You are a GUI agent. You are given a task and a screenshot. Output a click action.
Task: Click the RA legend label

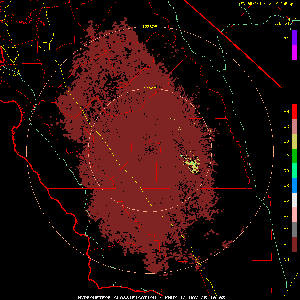pyautogui.click(x=286, y=171)
